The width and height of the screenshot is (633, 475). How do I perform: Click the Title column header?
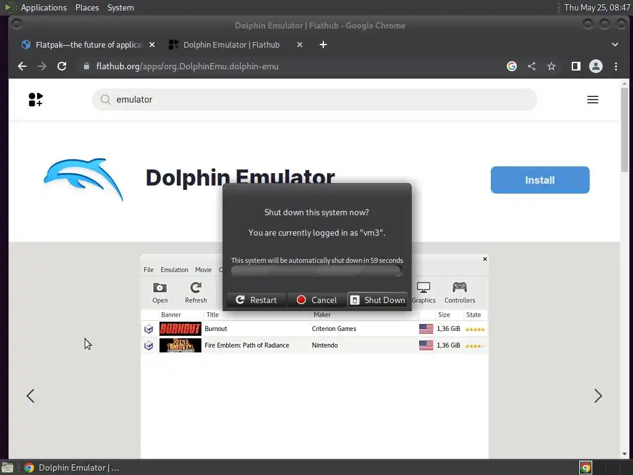coord(213,315)
